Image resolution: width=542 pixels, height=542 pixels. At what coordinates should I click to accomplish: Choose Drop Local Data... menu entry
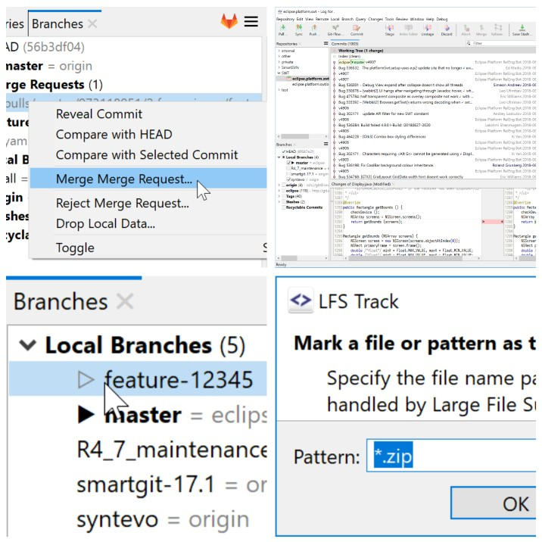tap(105, 223)
